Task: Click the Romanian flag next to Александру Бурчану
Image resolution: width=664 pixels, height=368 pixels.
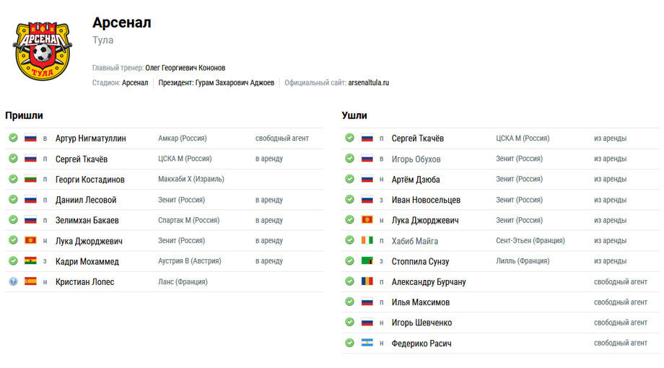Action: pos(367,281)
